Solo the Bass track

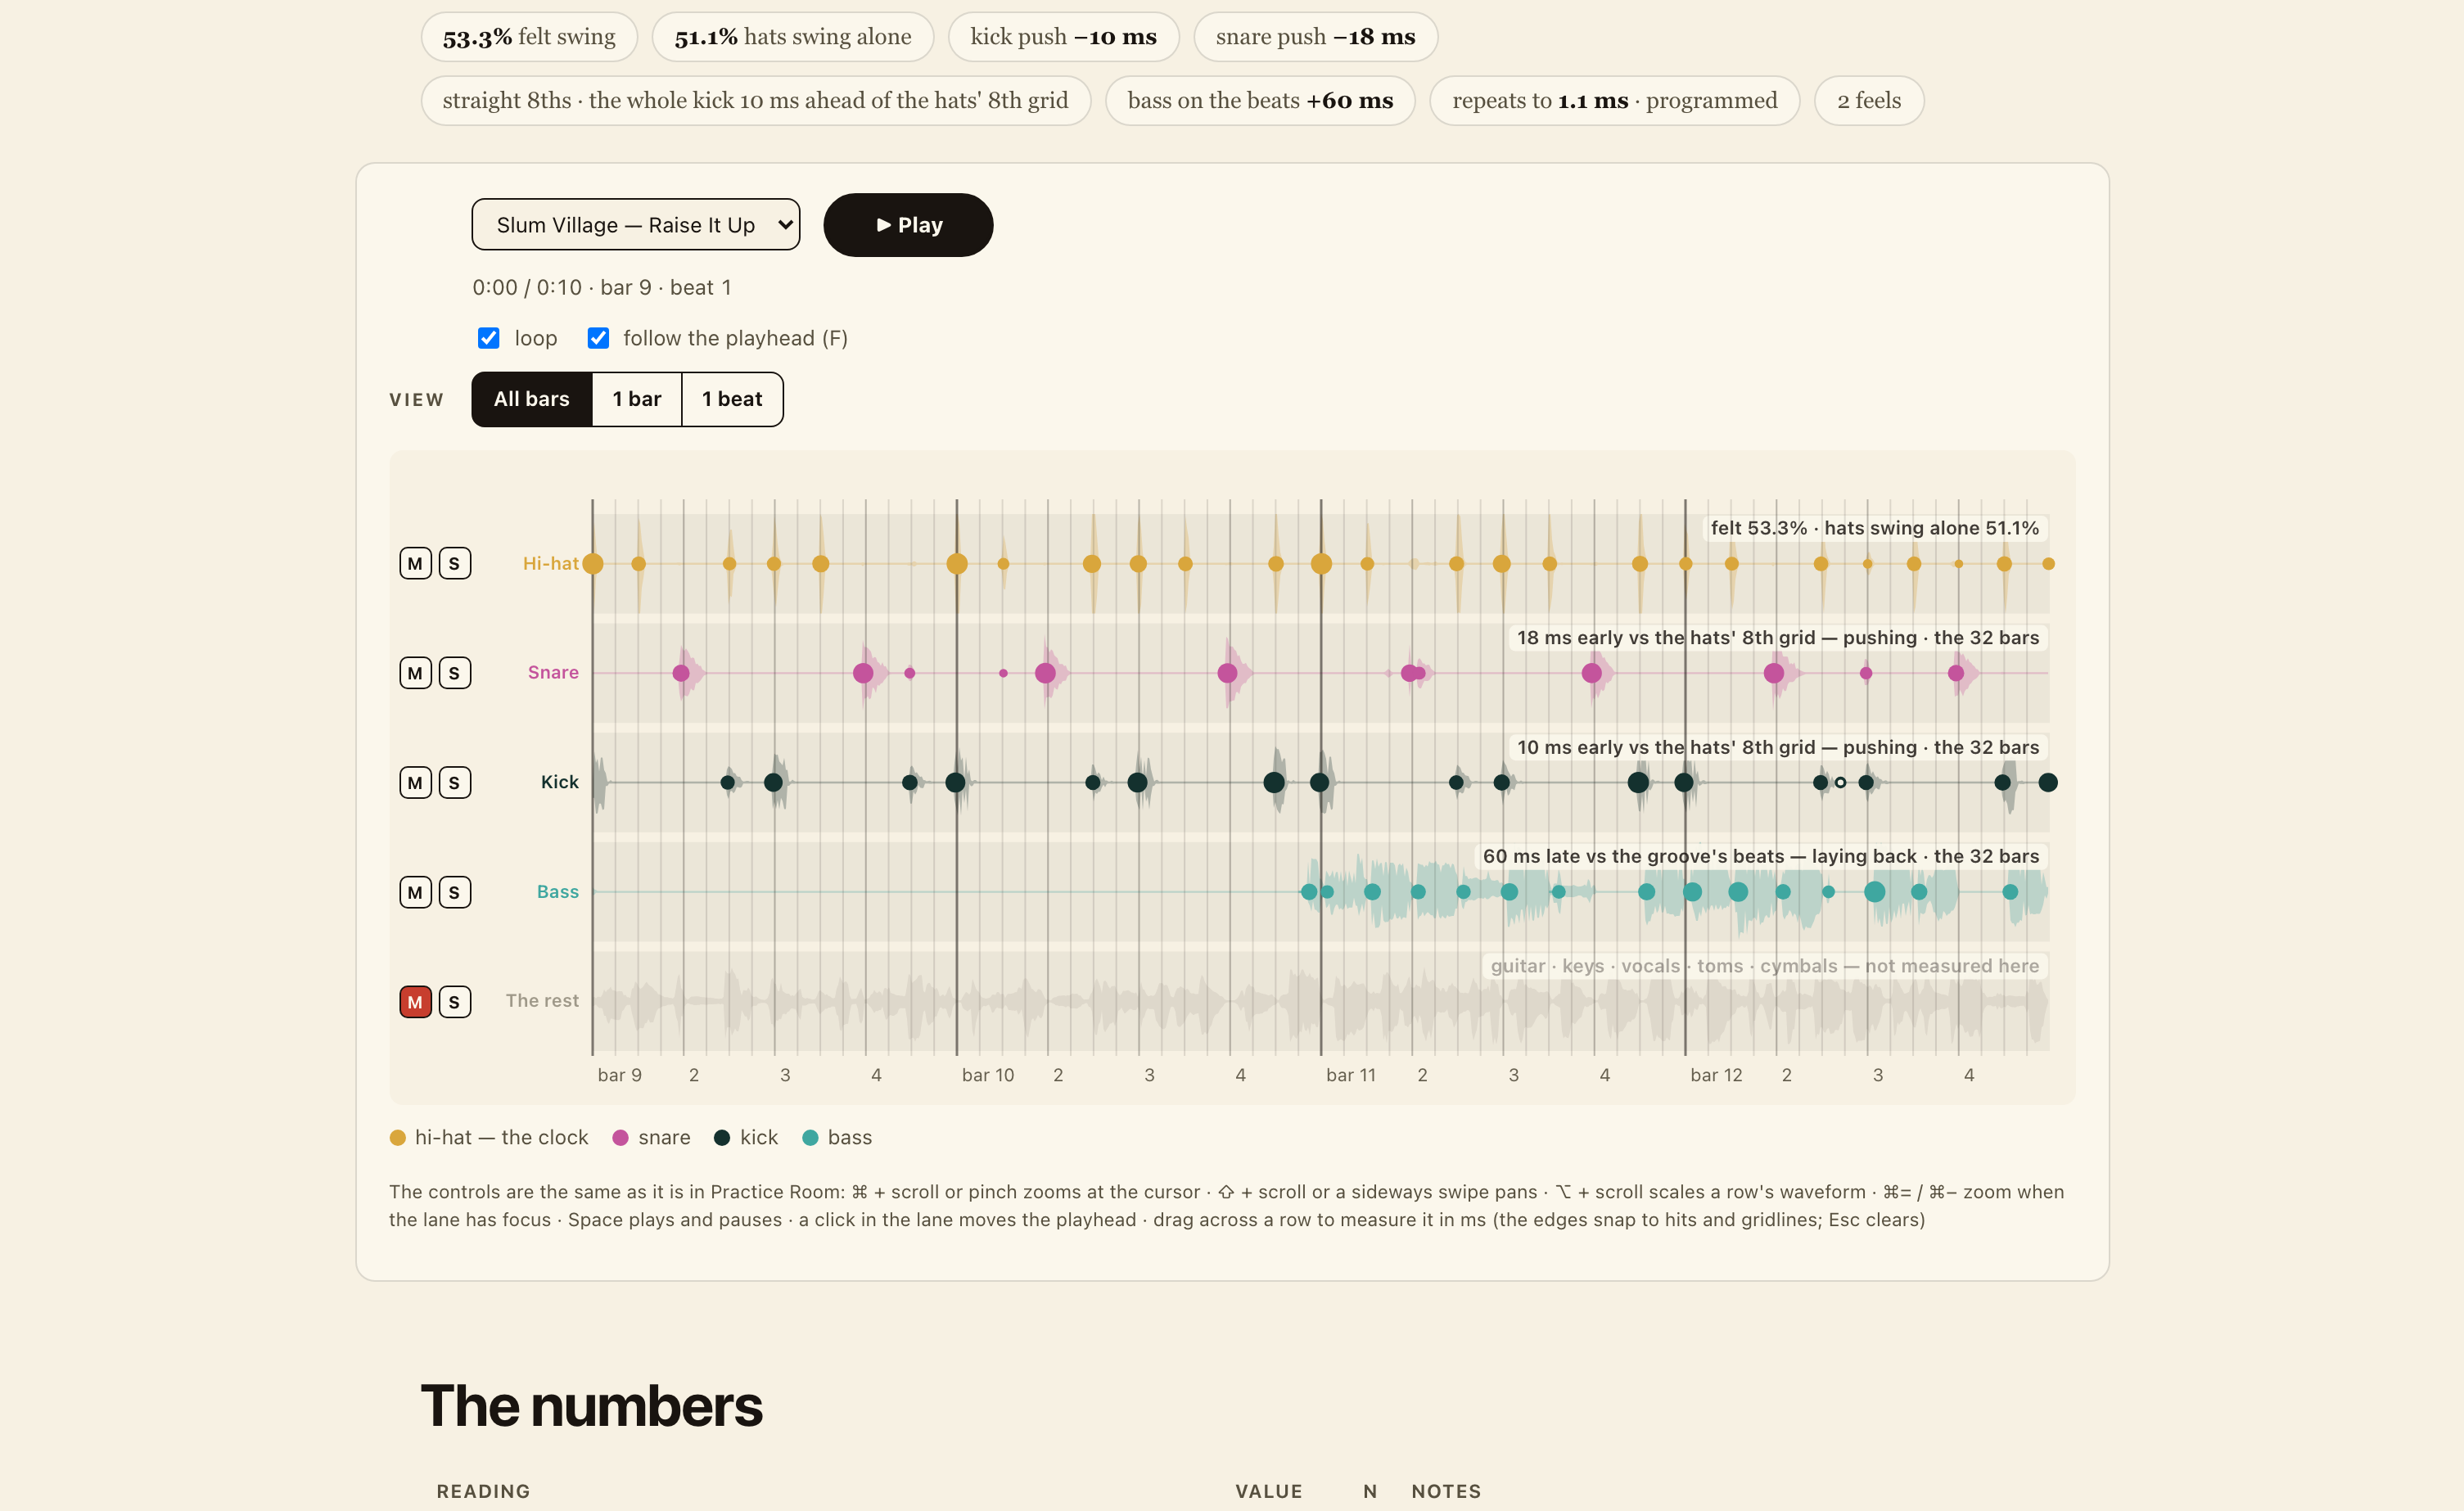454,892
